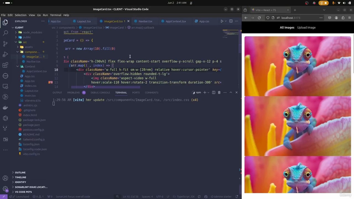354x199 pixels.
Task: Click the Ln 10, Col 58 status entry
Action: [130, 197]
